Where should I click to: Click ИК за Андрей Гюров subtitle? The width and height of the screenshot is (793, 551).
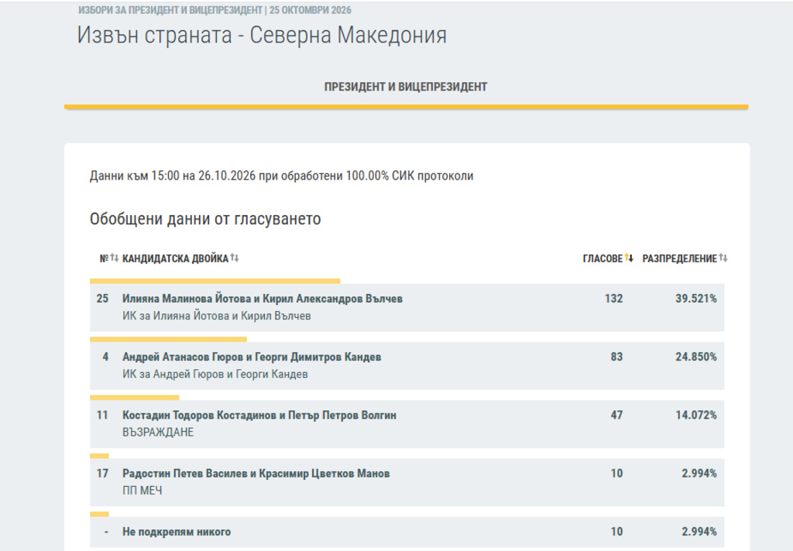(215, 374)
